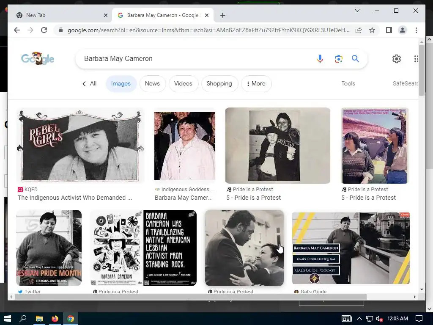Open the Standing Rock activist poster
Screen dimensions: 433x325
click(x=143, y=248)
